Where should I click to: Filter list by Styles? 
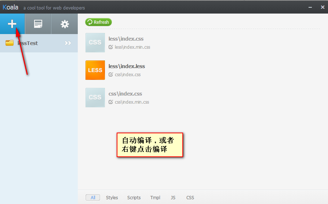[x=112, y=197]
